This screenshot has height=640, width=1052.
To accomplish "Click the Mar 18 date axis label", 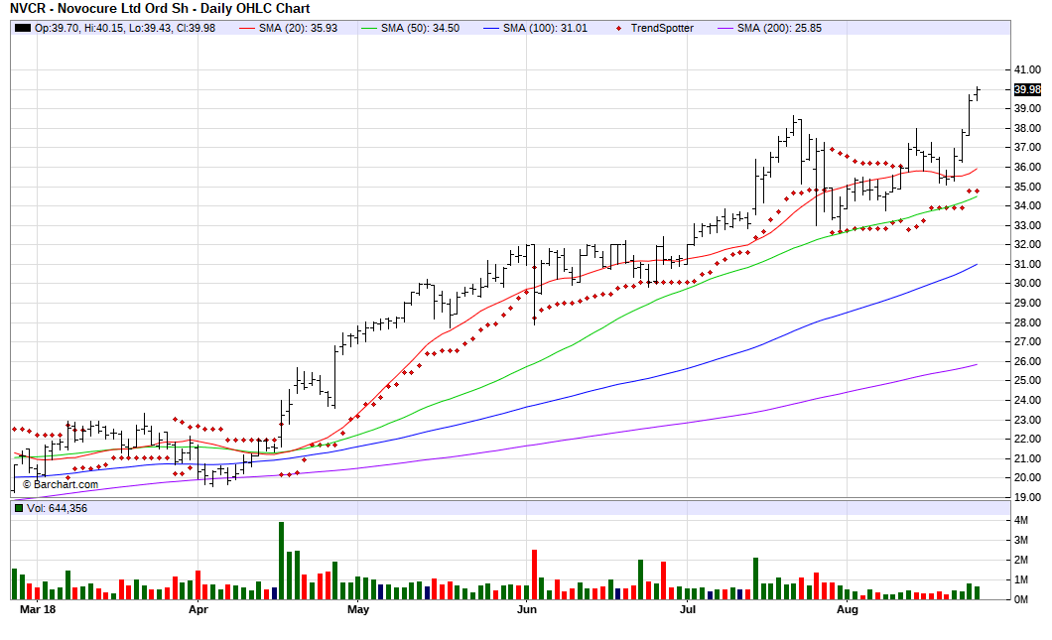I will pos(38,610).
